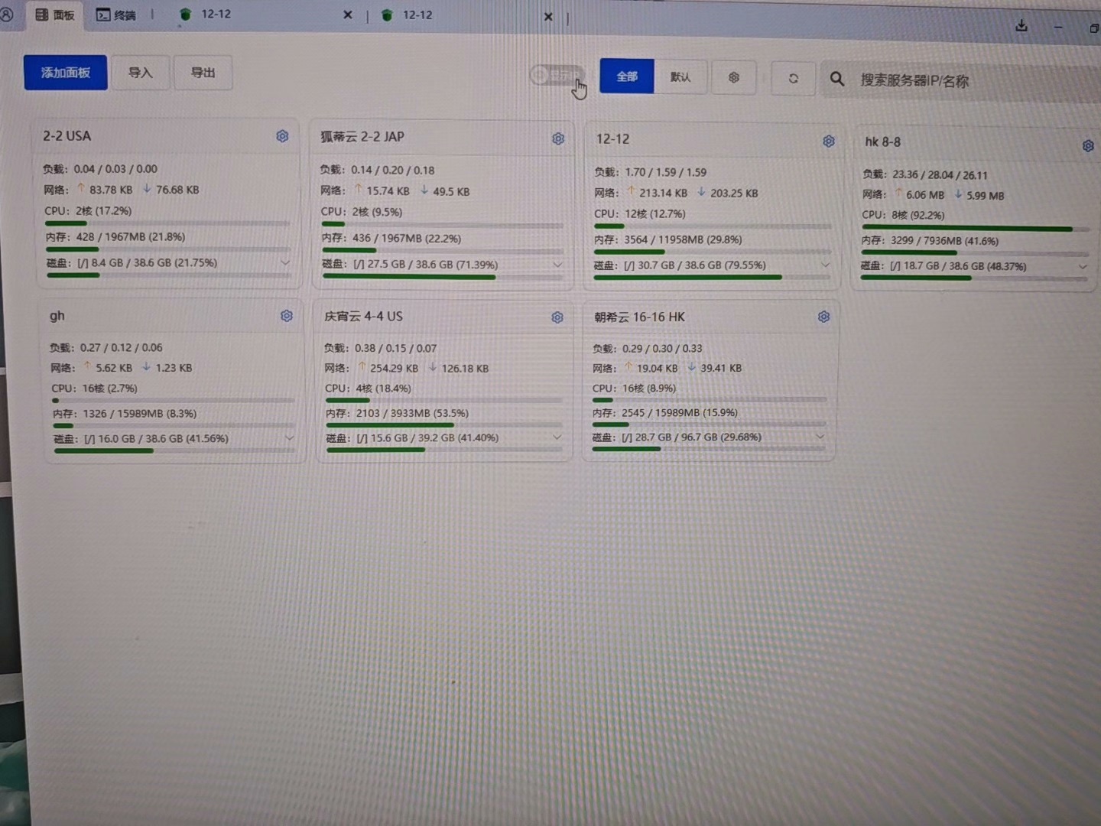Close the 12-12 tab next to the 终端 tab
The height and width of the screenshot is (826, 1101).
(x=348, y=15)
